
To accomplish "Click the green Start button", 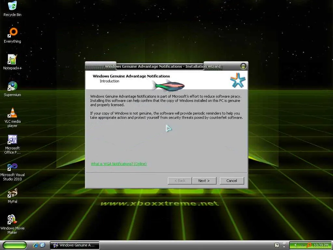I will tap(15, 245).
